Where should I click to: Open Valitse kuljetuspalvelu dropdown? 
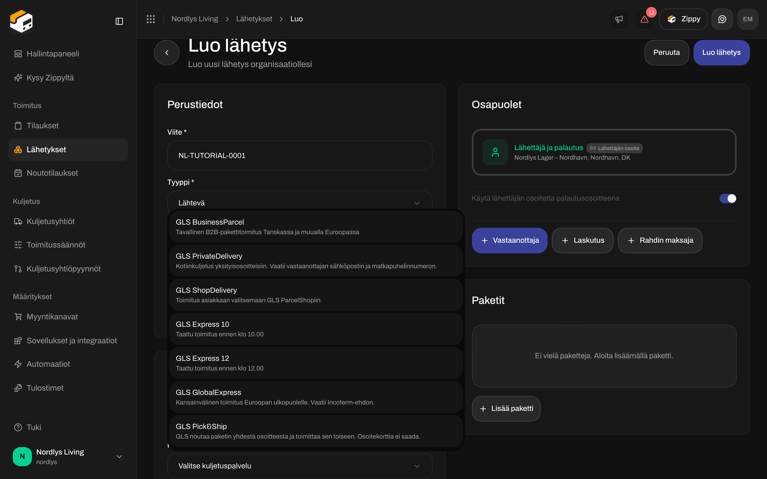coord(300,466)
